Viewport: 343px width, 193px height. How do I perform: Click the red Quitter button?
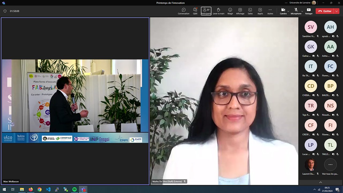325,11
